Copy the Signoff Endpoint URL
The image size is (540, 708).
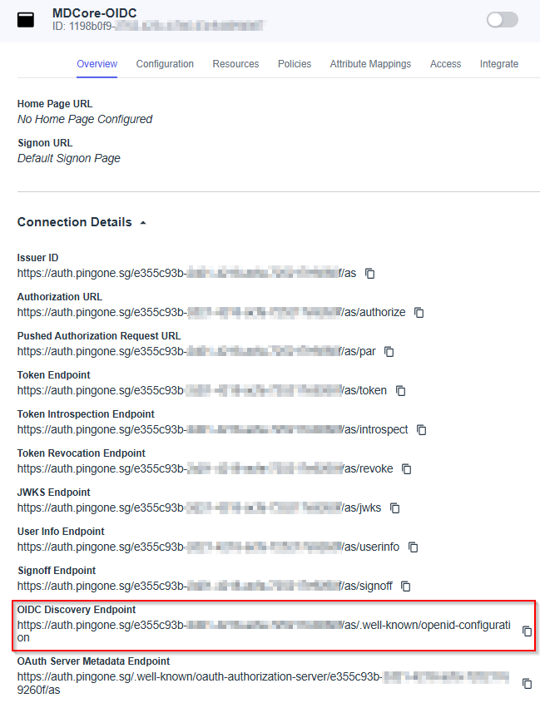[406, 587]
